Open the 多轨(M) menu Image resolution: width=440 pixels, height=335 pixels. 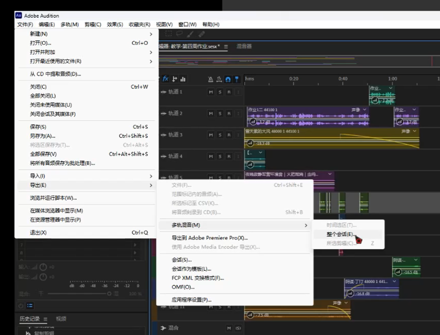[x=70, y=24]
